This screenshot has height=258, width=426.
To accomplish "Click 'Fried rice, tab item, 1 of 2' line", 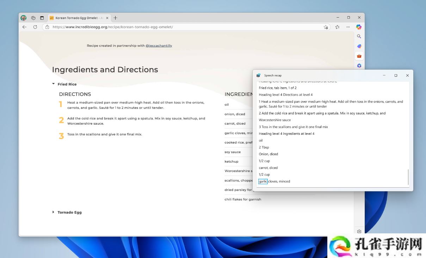I will (278, 88).
